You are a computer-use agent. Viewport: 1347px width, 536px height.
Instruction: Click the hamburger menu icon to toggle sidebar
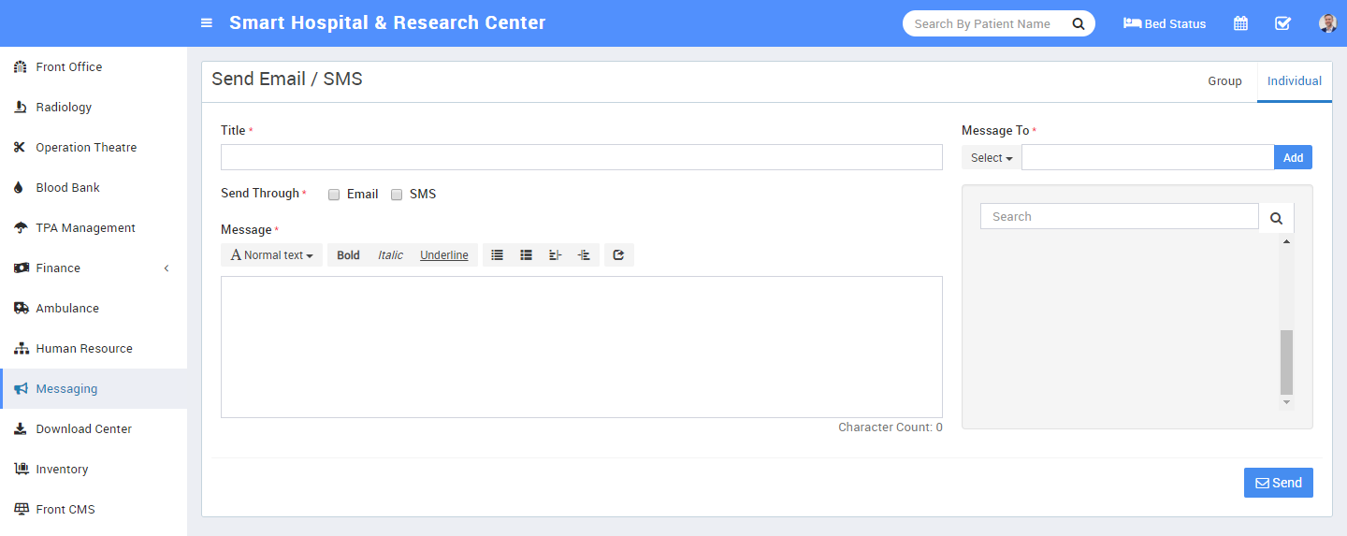[x=207, y=23]
